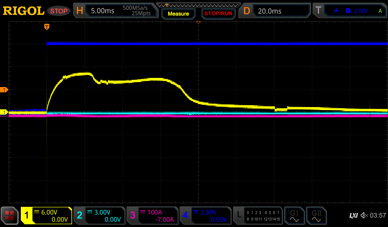Click the muted speaker icon
Screen dimensions: 388x227
(x=364, y=215)
